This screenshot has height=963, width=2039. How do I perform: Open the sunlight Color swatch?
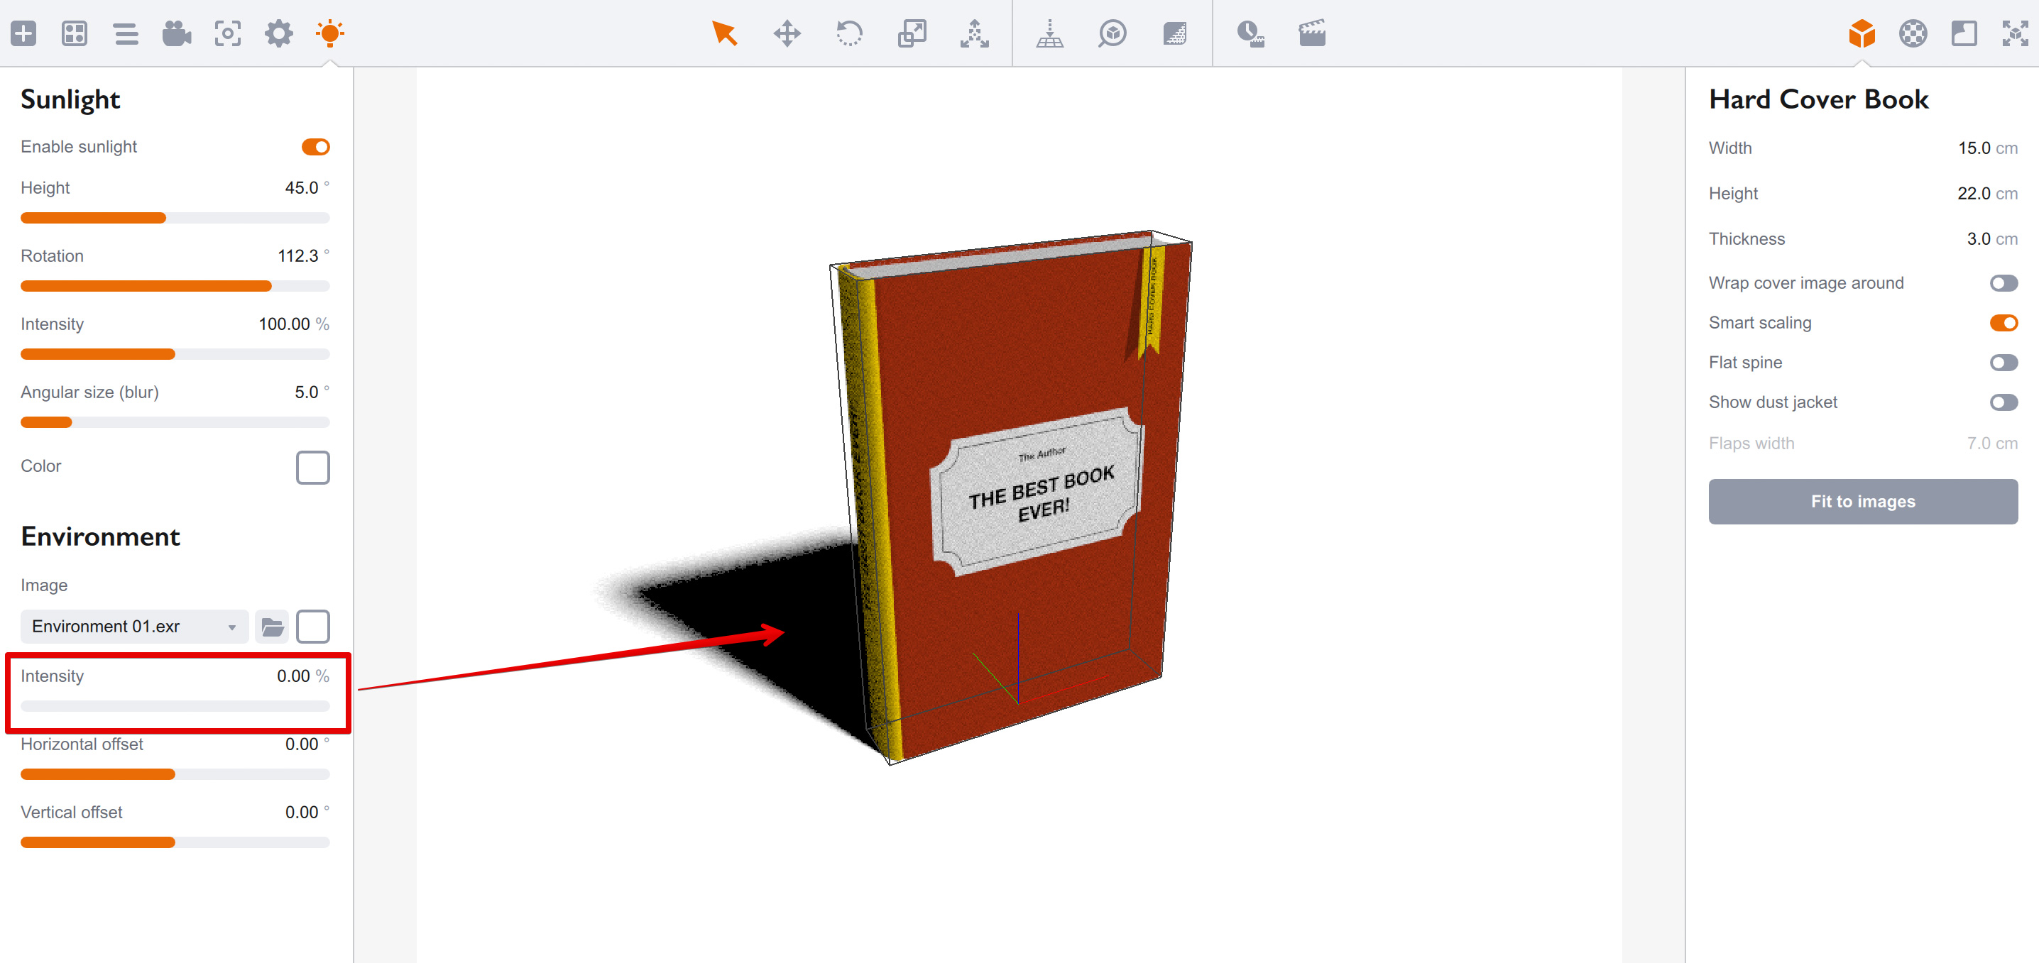tap(312, 468)
